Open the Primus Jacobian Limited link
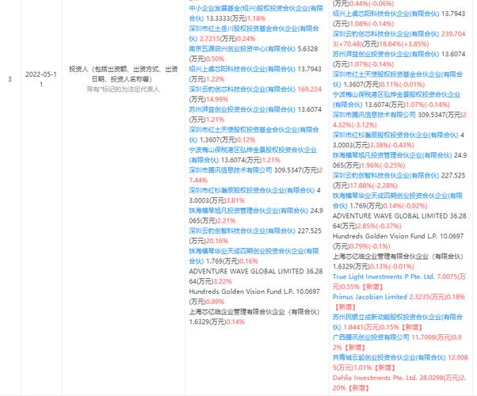Screen dimensions: 477x396 pyautogui.click(x=369, y=297)
